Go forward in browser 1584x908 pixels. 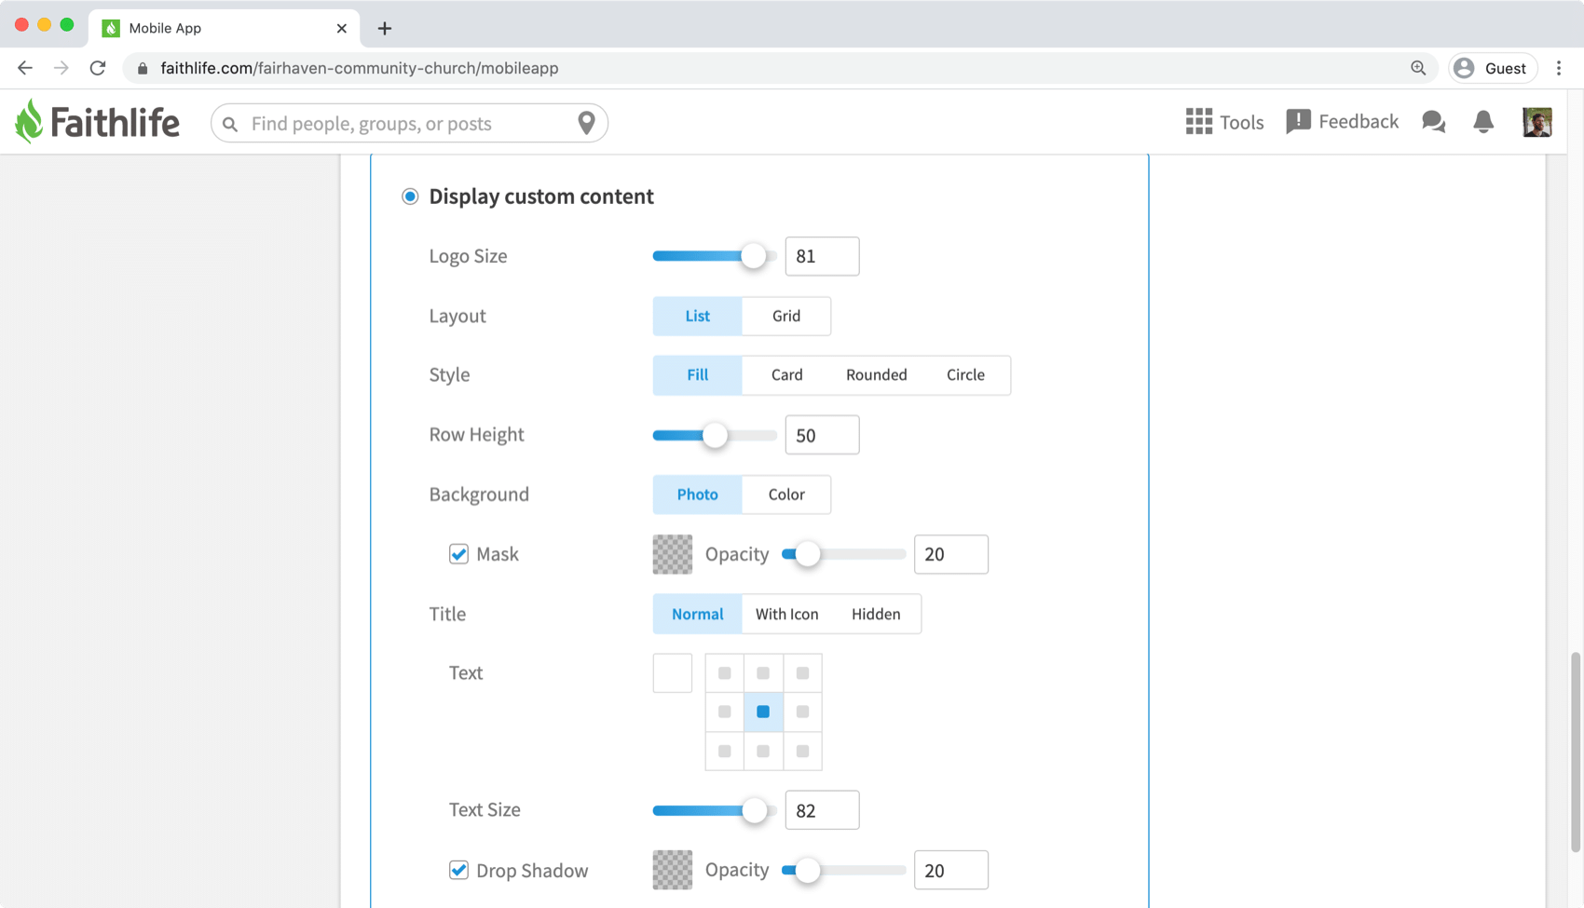61,68
